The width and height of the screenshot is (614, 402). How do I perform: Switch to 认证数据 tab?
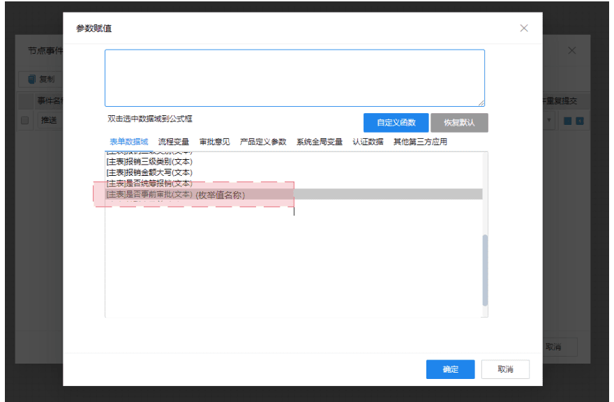point(368,142)
